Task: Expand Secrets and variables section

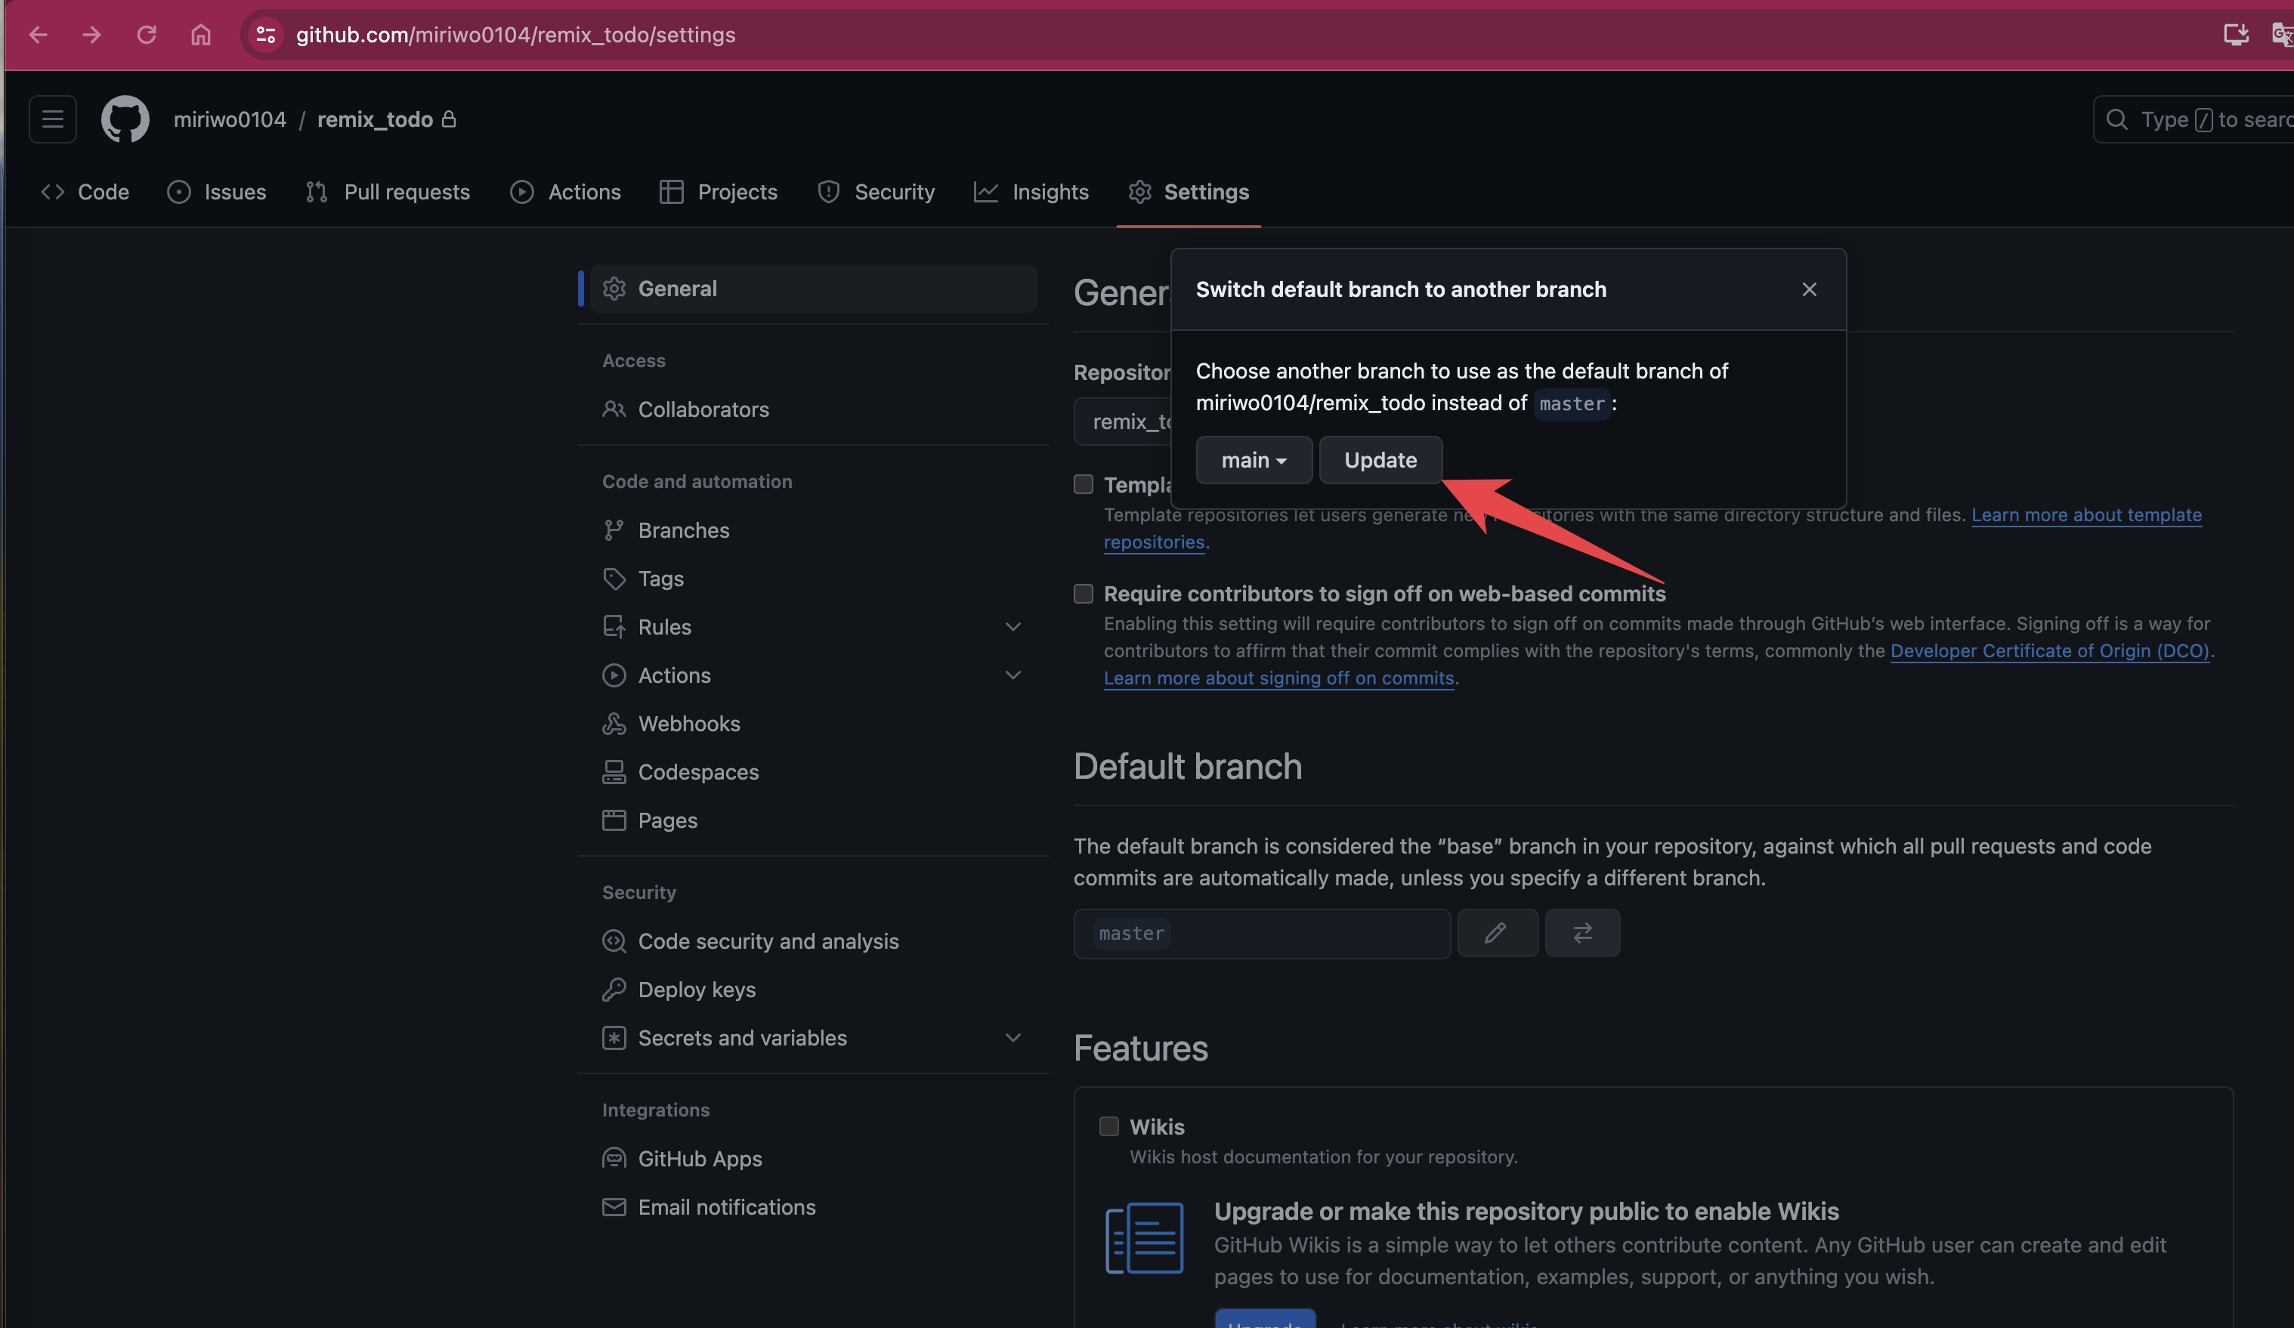Action: coord(1013,1038)
